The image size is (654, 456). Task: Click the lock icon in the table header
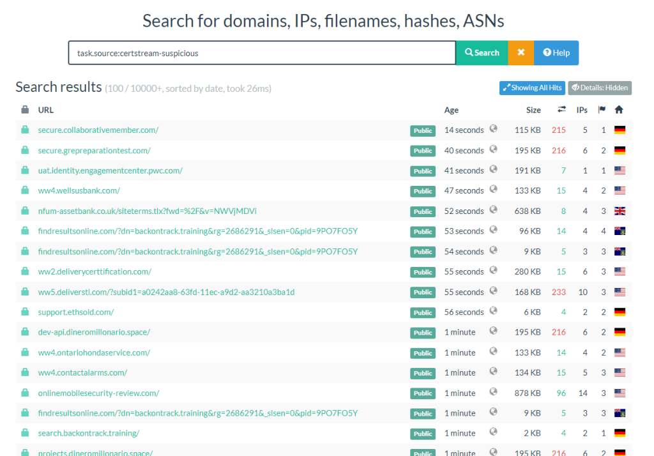25,110
